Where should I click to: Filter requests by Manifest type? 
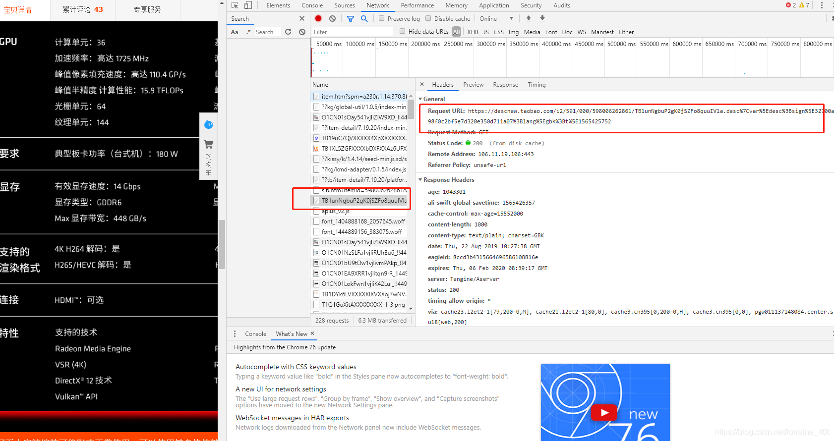(602, 32)
